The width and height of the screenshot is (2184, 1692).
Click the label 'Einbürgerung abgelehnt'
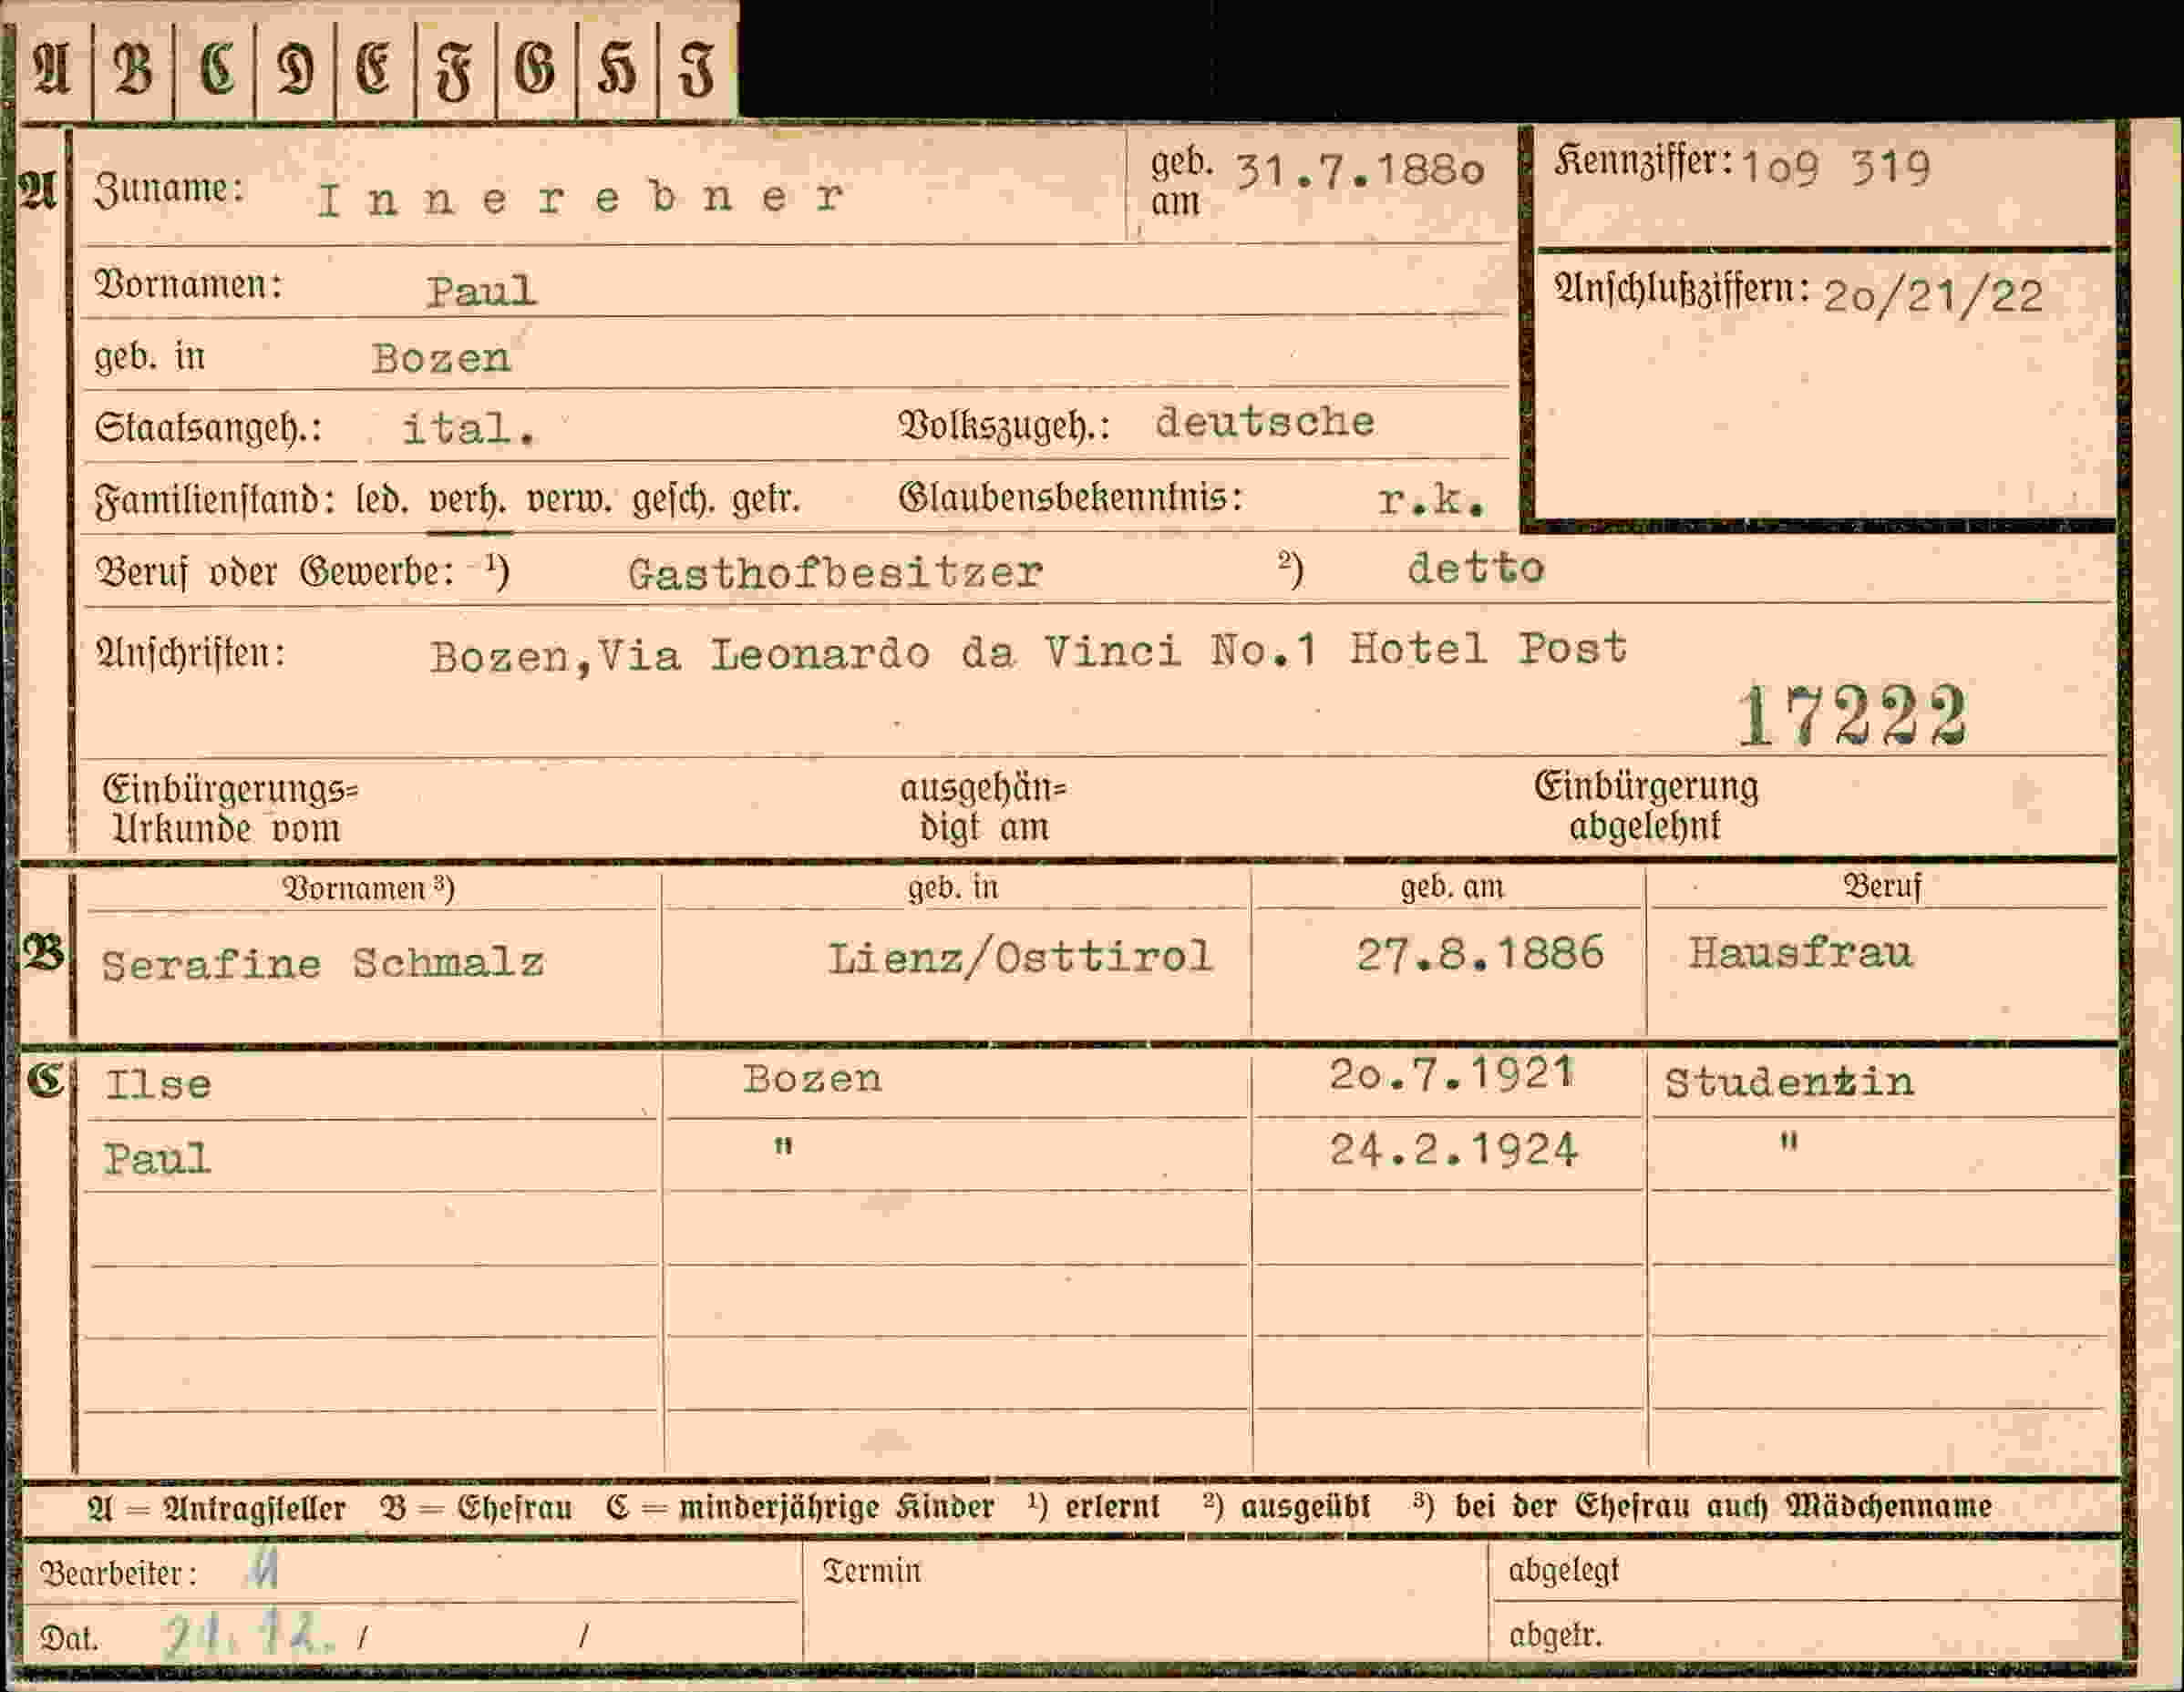pos(1646,805)
